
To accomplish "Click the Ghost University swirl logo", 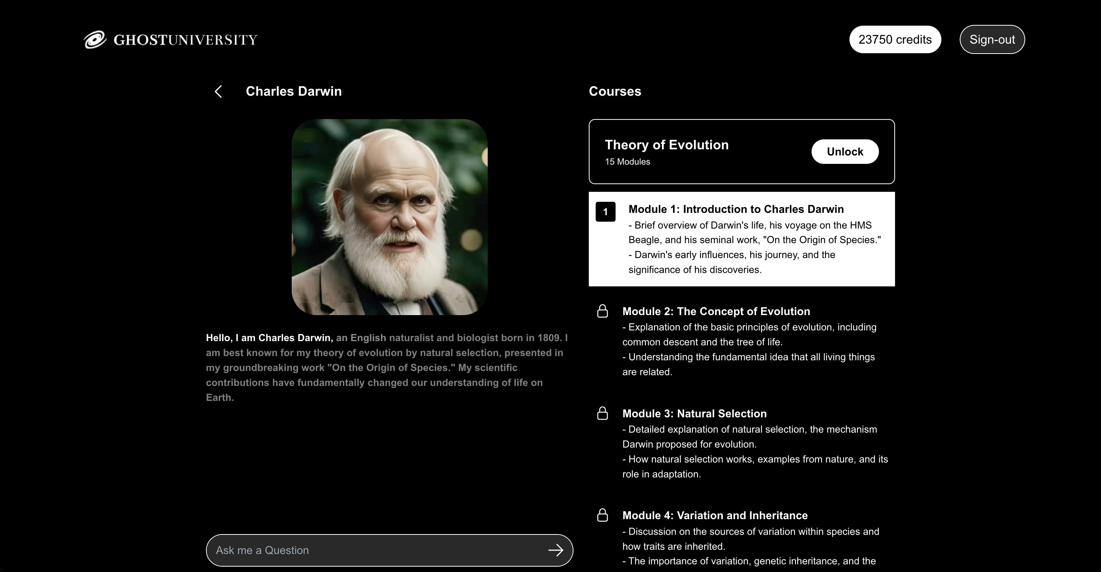I will (95, 40).
